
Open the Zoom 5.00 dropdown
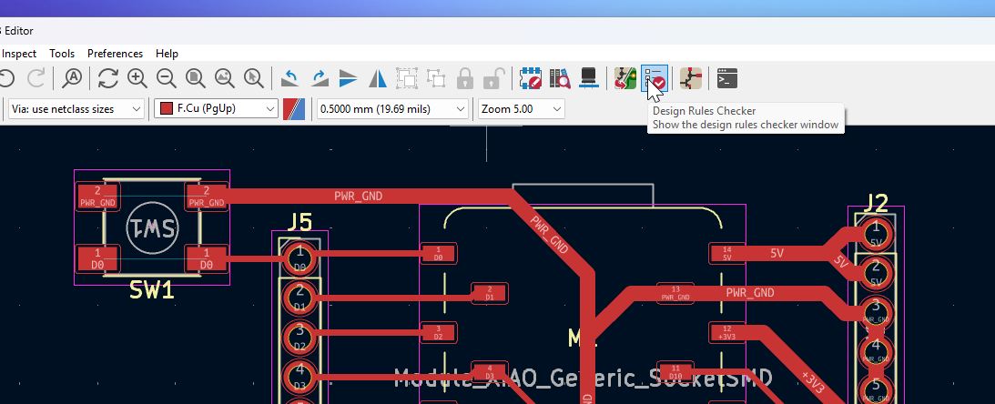(x=521, y=109)
